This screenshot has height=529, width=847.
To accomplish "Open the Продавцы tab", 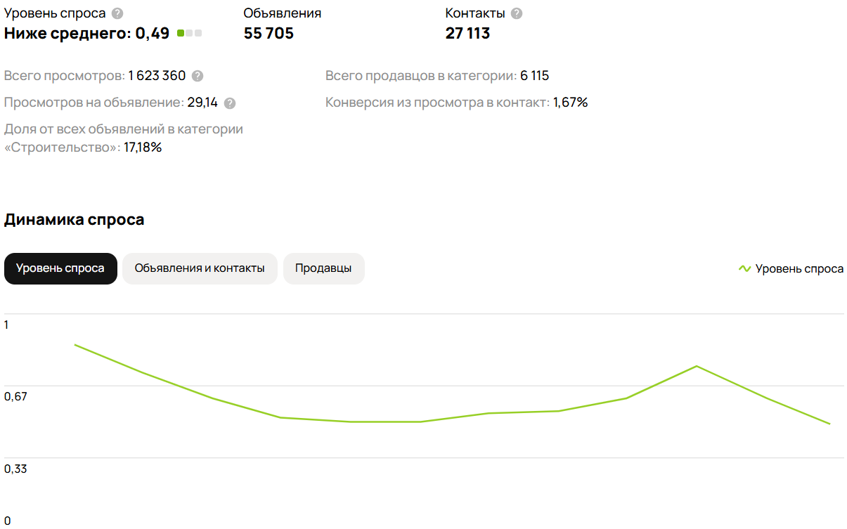I will [323, 268].
